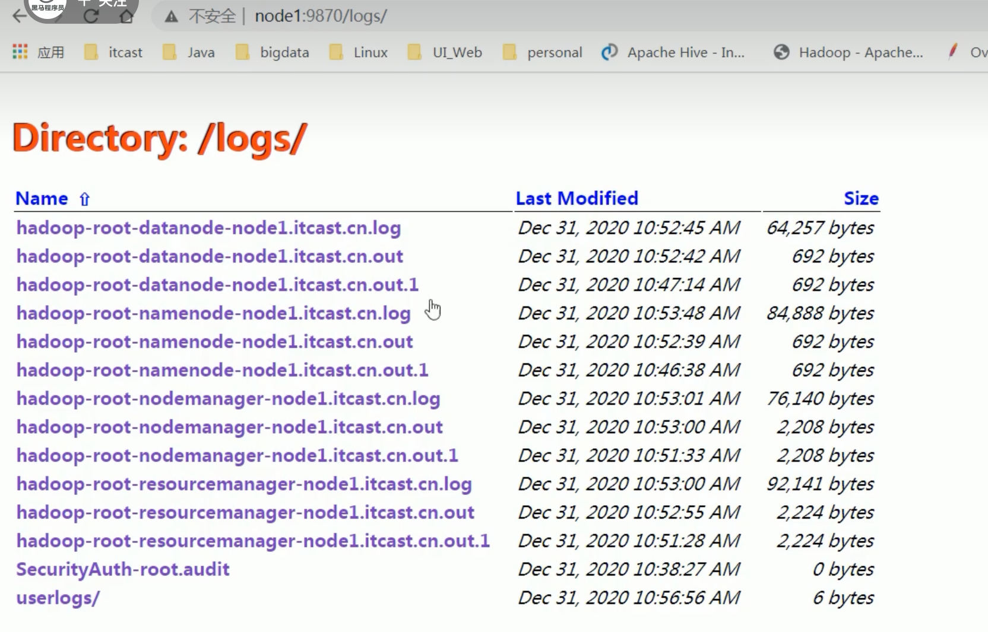This screenshot has width=988, height=632.
Task: Open the SecurityAuth-root.audit file
Action: [123, 569]
